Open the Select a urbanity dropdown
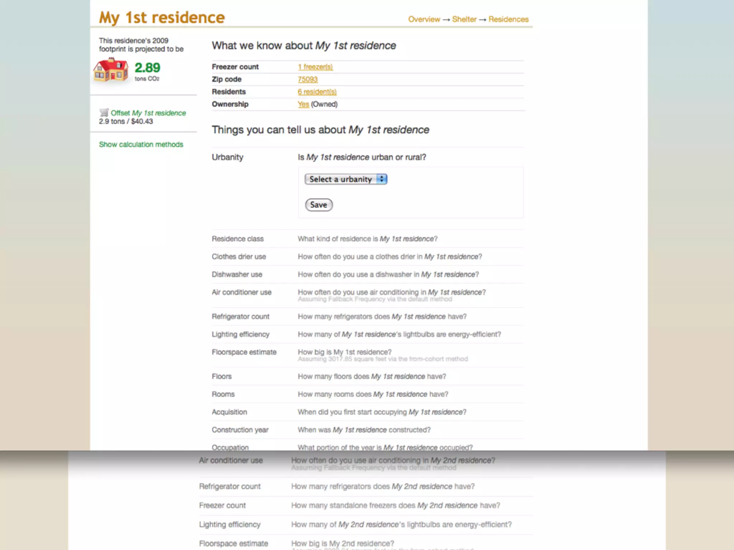This screenshot has height=550, width=734. [x=345, y=179]
